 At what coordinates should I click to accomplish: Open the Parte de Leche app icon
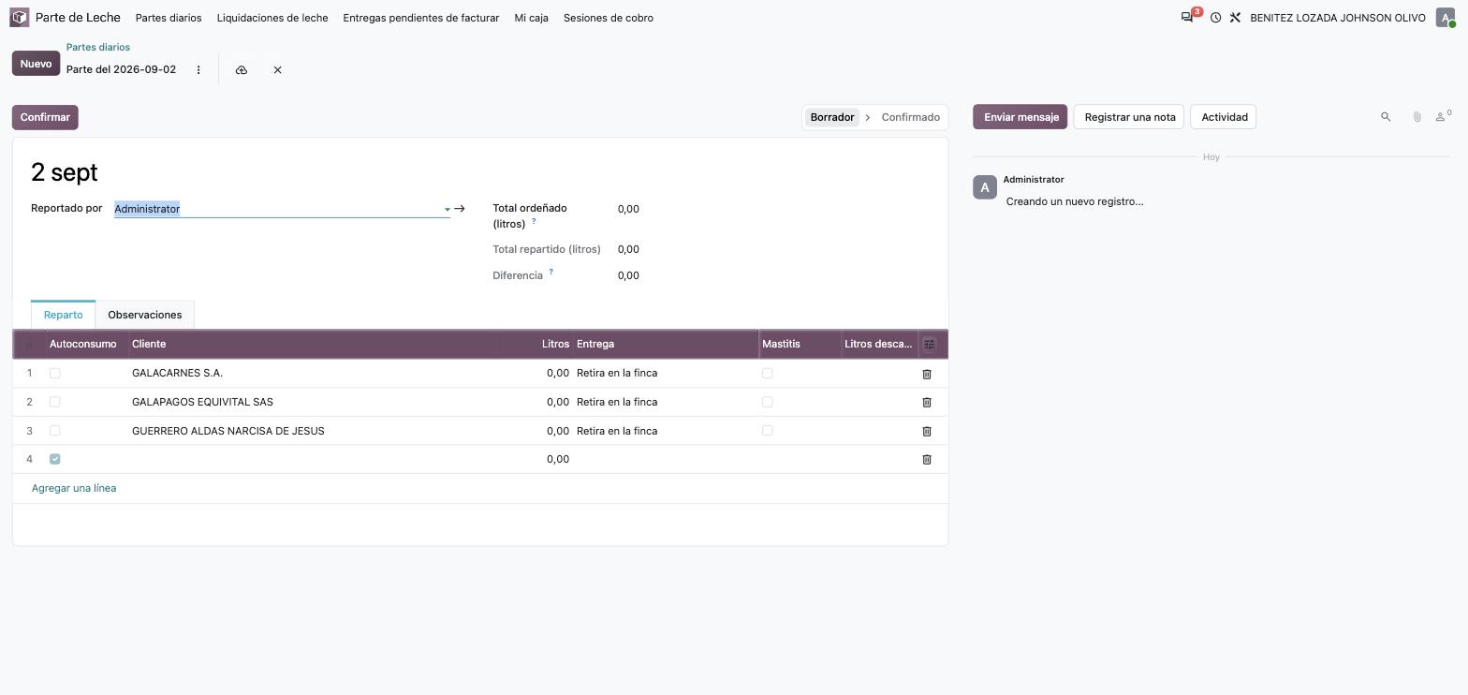[x=20, y=18]
